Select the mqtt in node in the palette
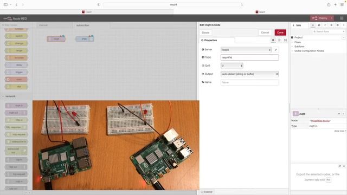Image resolution: width=347 pixels, height=195 pixels. coord(17,106)
